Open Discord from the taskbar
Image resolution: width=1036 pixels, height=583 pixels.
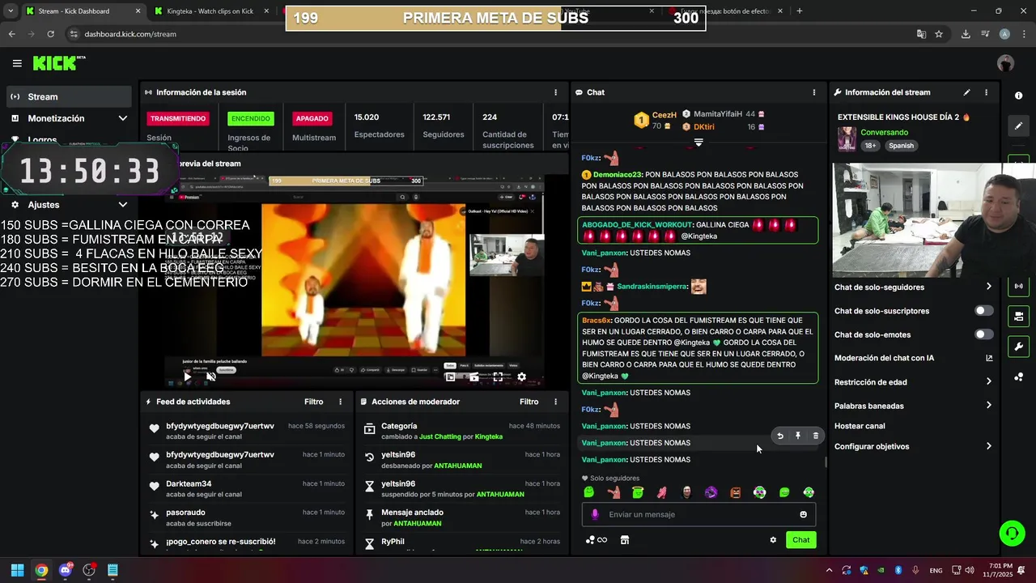click(x=66, y=570)
